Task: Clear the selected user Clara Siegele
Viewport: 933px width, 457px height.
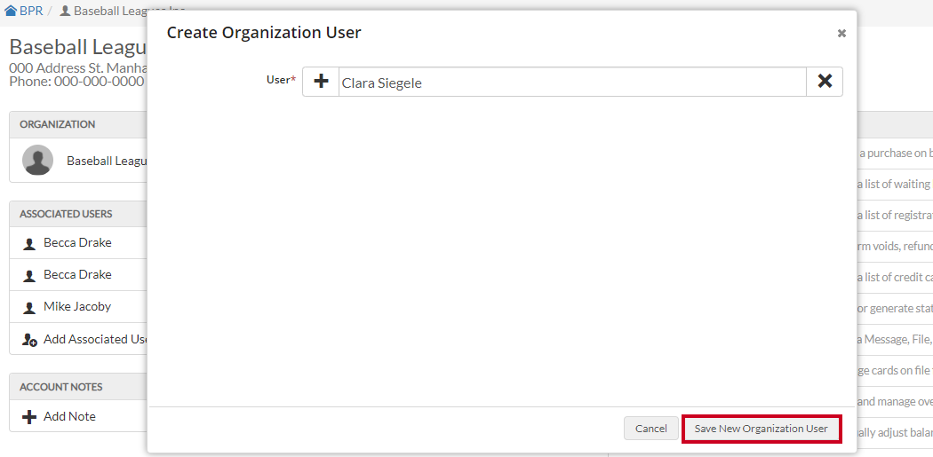Action: 824,82
